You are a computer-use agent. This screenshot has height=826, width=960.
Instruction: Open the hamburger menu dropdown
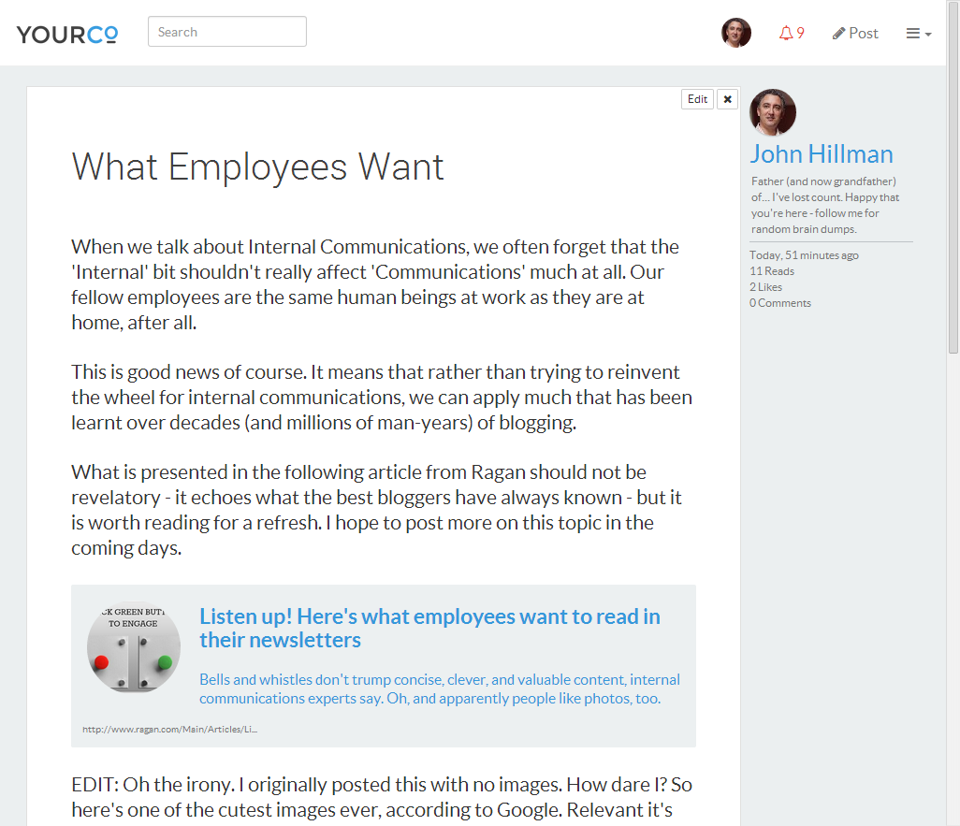coord(918,33)
